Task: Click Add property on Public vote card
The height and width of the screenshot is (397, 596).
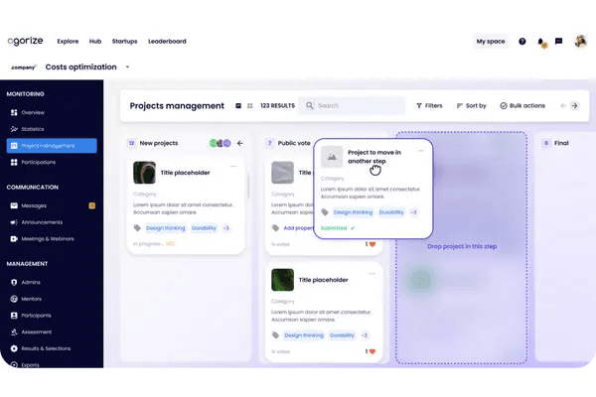Action: (298, 228)
